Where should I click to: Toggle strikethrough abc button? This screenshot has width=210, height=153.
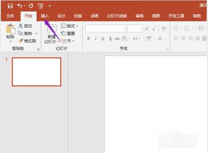point(117,39)
